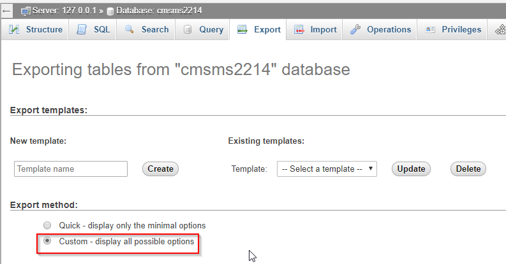Switch to the Query tab
The height and width of the screenshot is (264, 506).
click(x=204, y=30)
